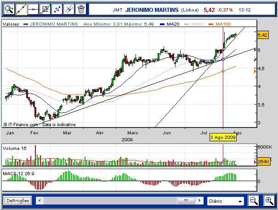Select the zoom magnifier tool
This screenshot has height=210, width=278.
(x=9, y=9)
